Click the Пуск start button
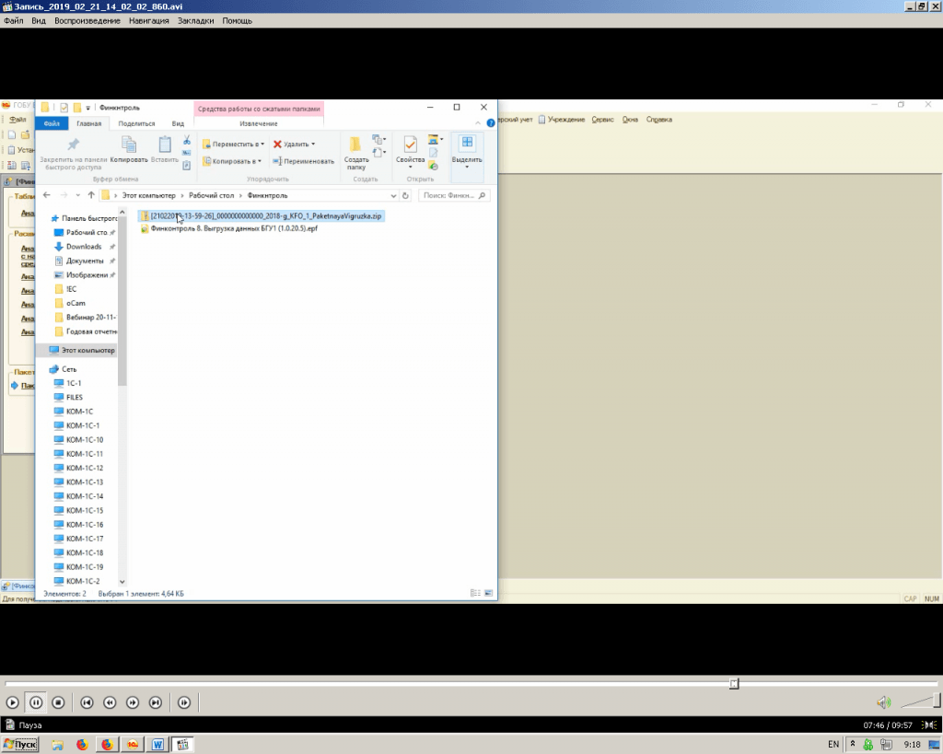943x754 pixels. click(20, 744)
